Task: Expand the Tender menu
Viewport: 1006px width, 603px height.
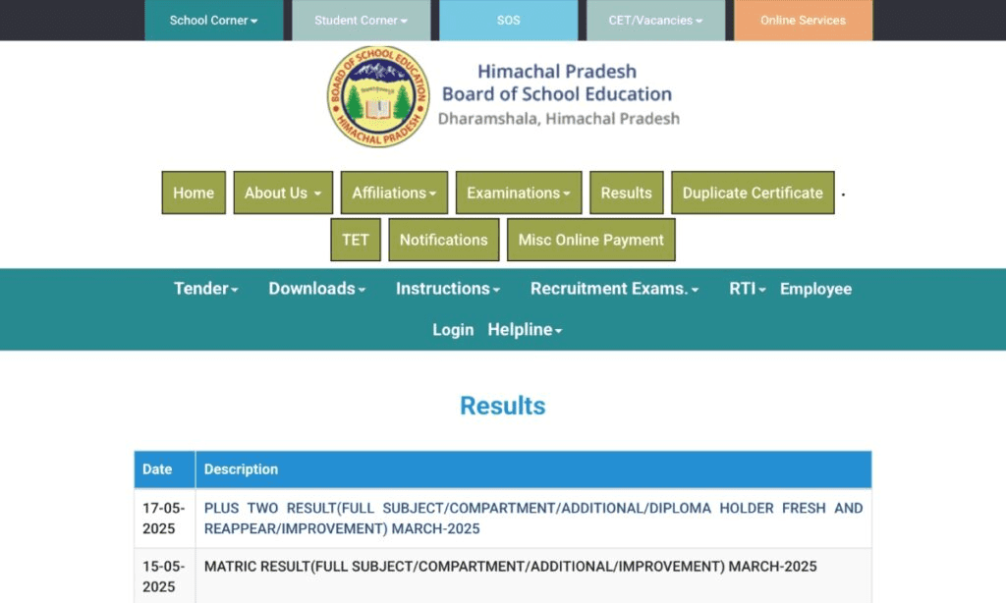Action: pyautogui.click(x=206, y=289)
